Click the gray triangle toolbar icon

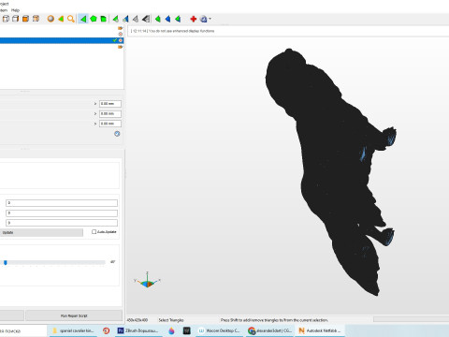(136, 19)
